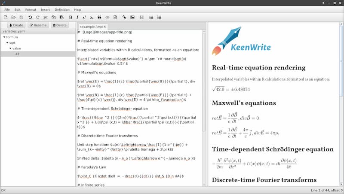Click the OK status bar message
Viewport: 344px width, 194px height.
click(3, 190)
